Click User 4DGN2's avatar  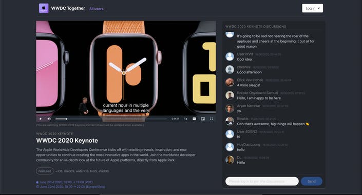tap(230, 134)
